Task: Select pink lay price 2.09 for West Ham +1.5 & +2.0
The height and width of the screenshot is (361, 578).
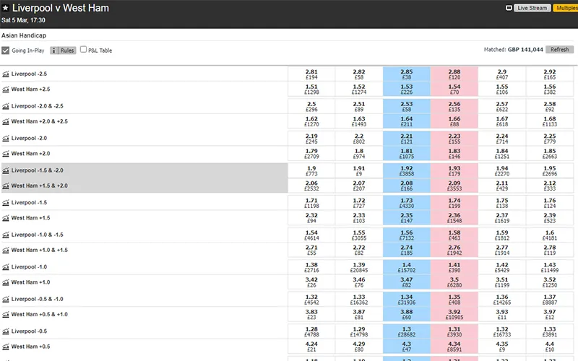Action: pyautogui.click(x=454, y=186)
